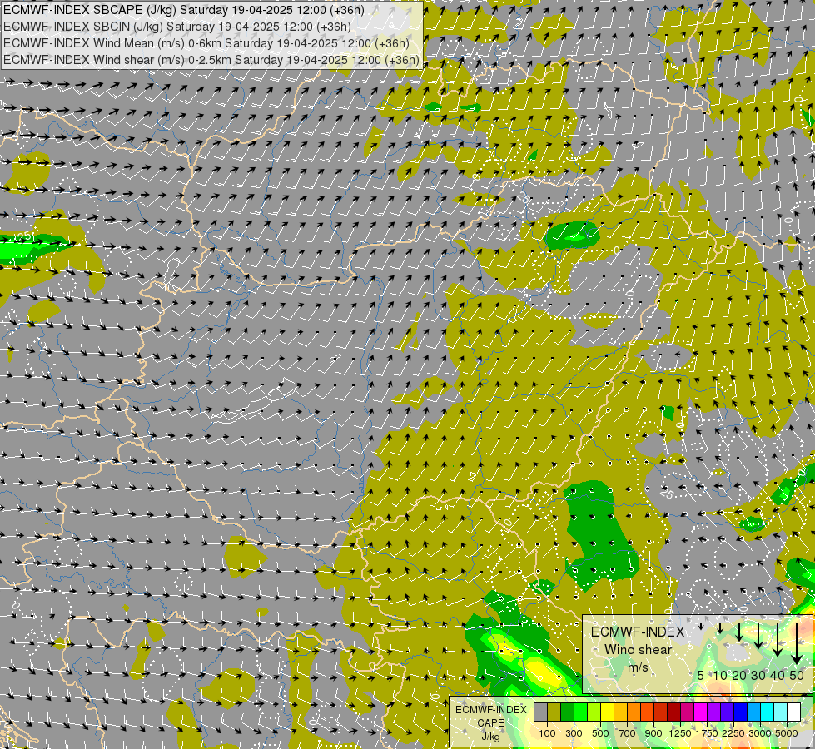Click the 'Wind shear' legend title text
This screenshot has height=749, width=815.
638,650
